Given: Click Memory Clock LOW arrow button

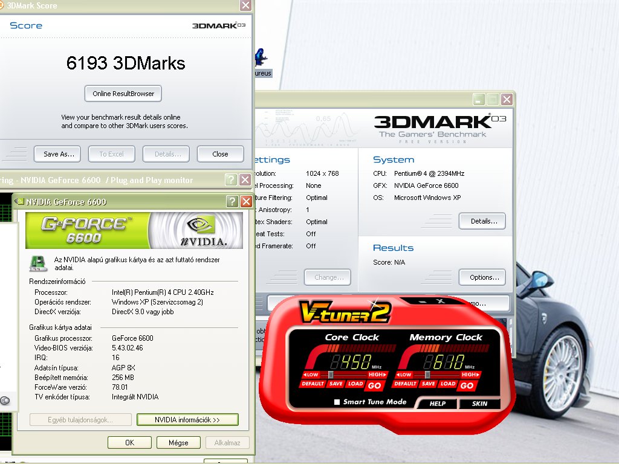Looking at the screenshot, I should 404,375.
